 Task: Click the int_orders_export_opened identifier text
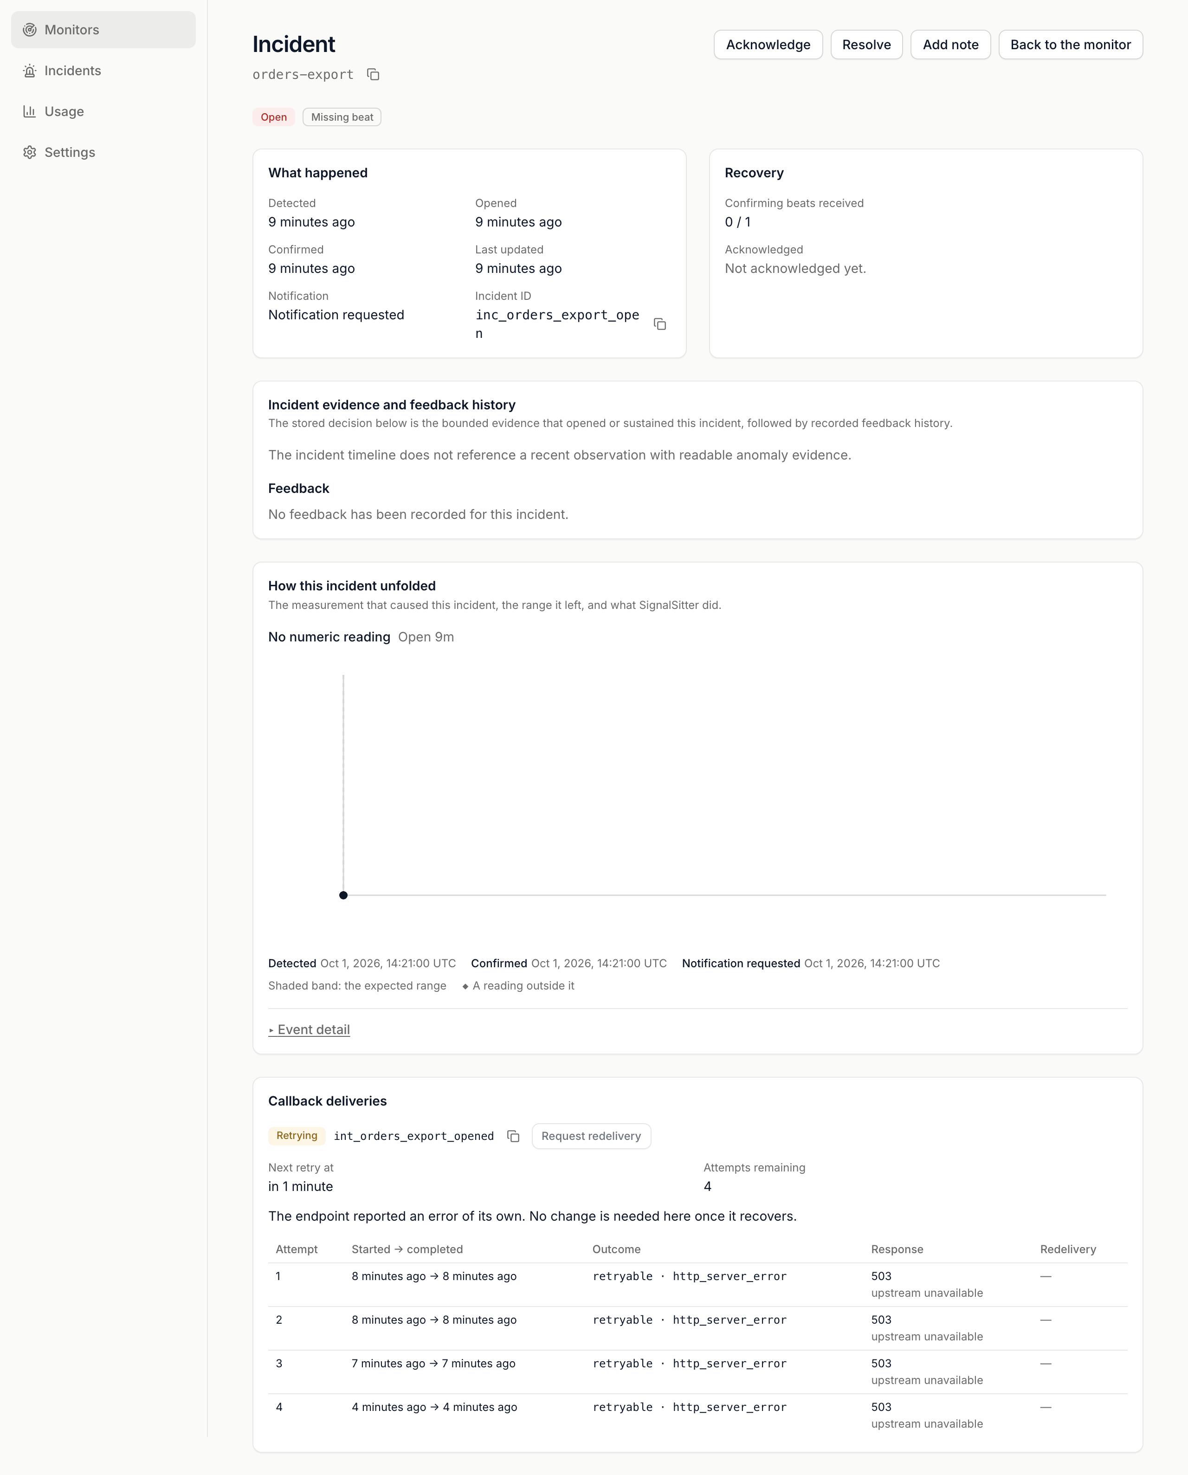pyautogui.click(x=414, y=1136)
